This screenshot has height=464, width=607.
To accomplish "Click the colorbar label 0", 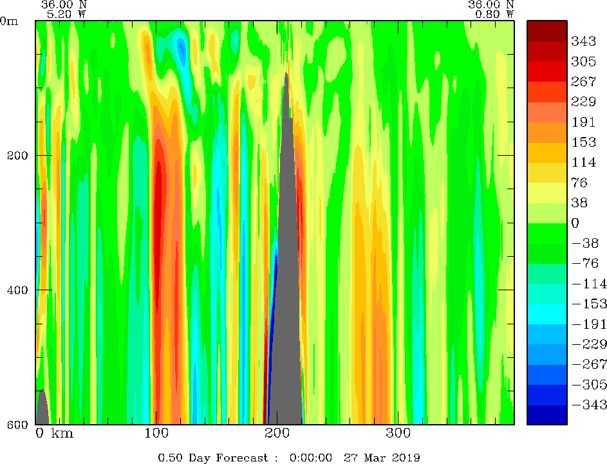I will tap(575, 223).
